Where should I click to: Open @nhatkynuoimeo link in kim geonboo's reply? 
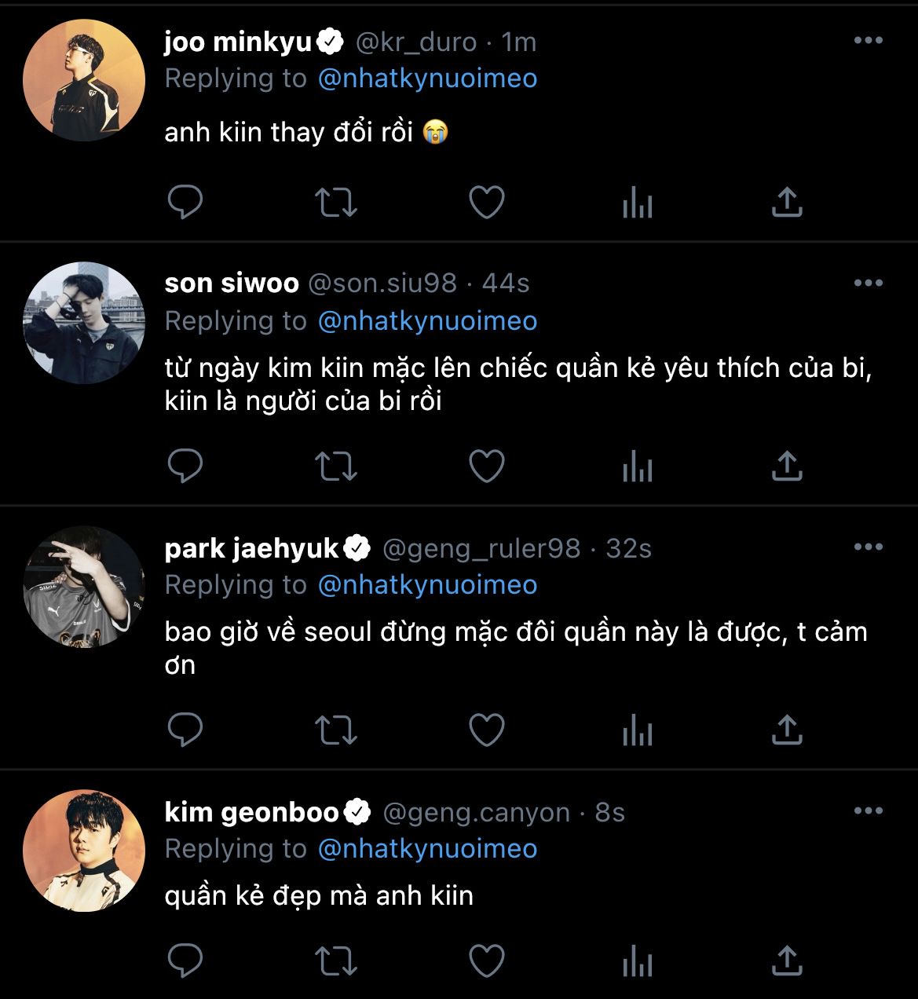[x=428, y=849]
